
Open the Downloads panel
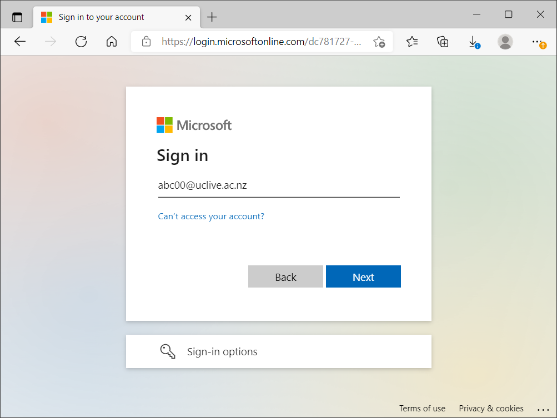click(474, 42)
